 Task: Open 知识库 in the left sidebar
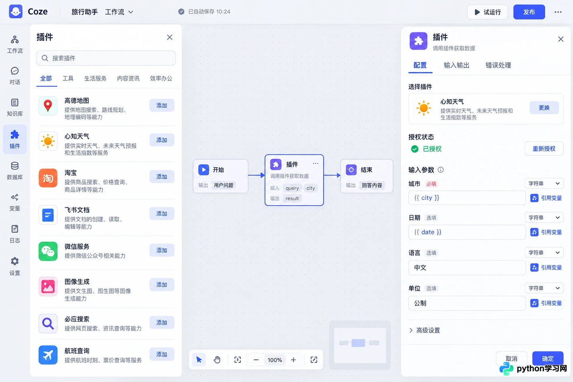(15, 107)
